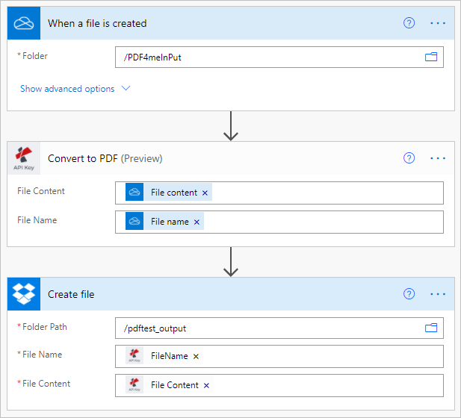Click the Folder Path input field
The width and height of the screenshot is (461, 418).
[269, 328]
